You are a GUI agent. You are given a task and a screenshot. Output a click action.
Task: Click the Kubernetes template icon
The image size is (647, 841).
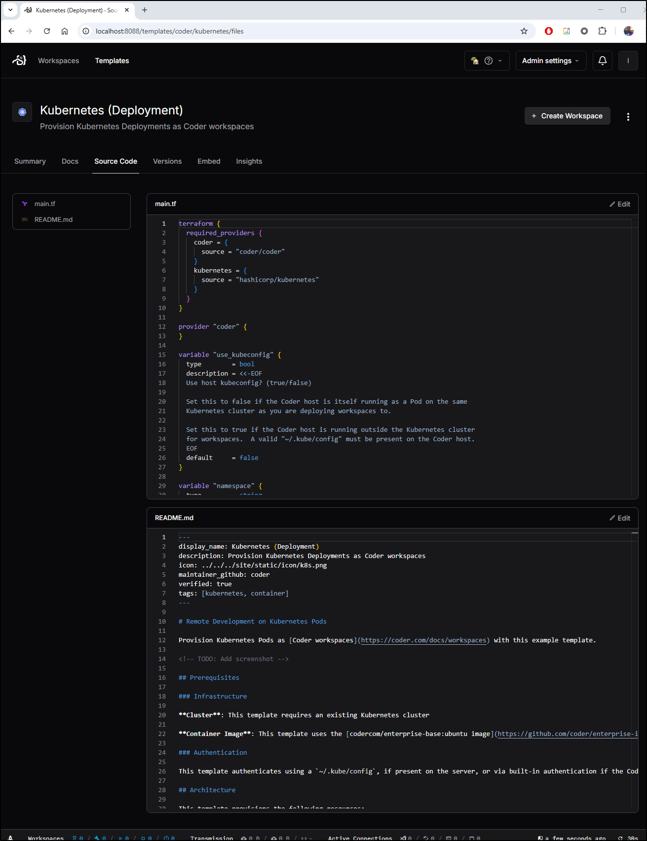click(x=22, y=112)
